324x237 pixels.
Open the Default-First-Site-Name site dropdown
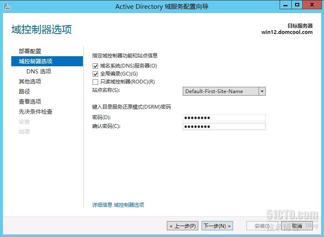click(x=224, y=91)
